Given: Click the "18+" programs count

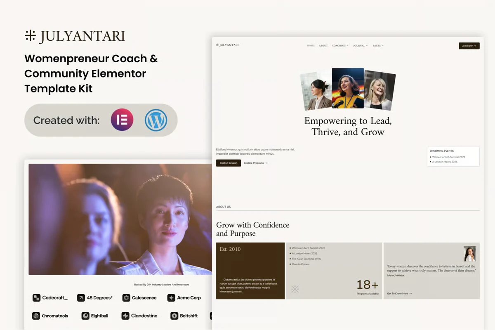Looking at the screenshot, I should 368,285.
